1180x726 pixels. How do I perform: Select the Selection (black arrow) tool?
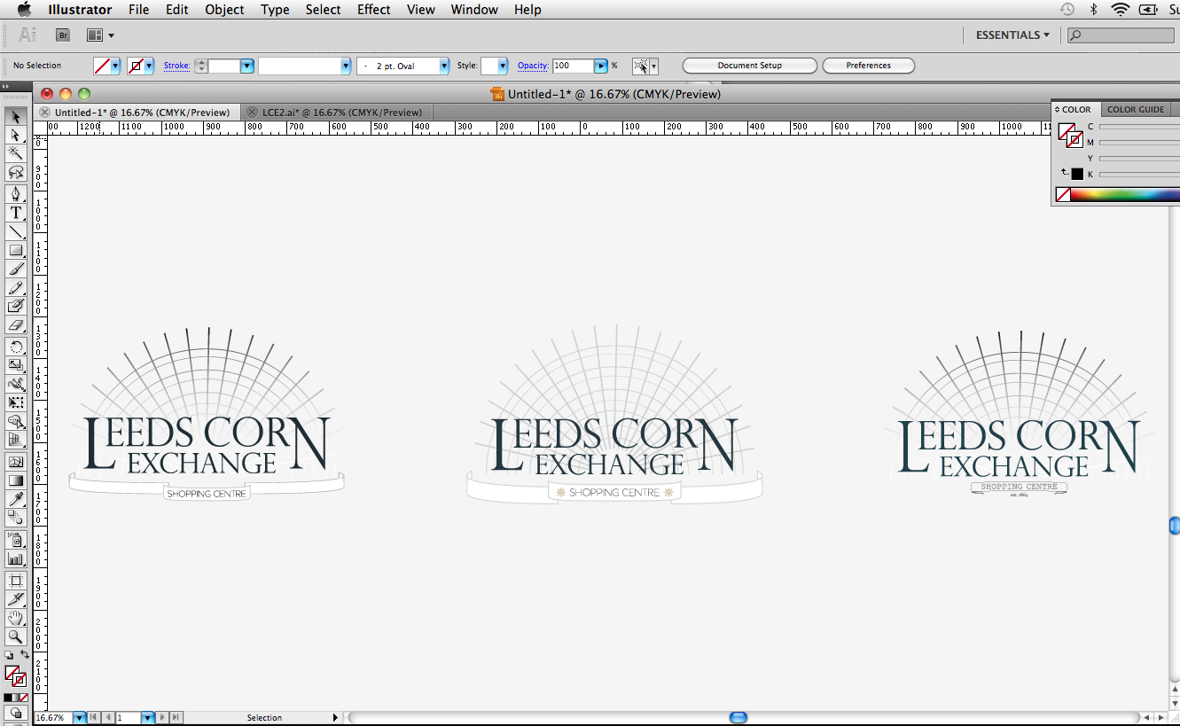(16, 117)
